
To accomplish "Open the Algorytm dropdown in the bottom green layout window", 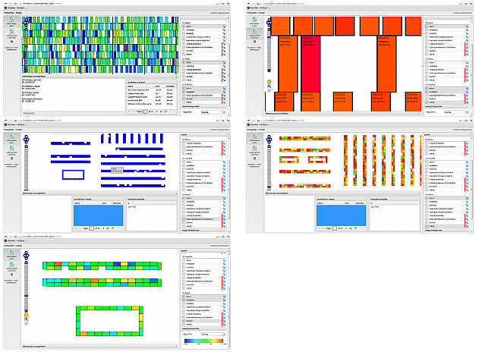I will point(210,333).
